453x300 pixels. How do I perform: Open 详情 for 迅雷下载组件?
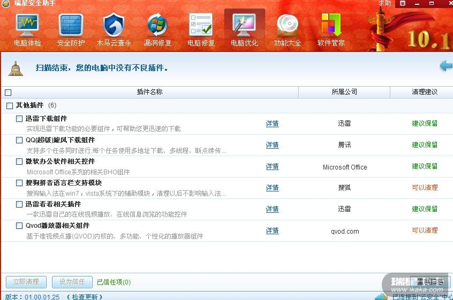click(x=272, y=124)
